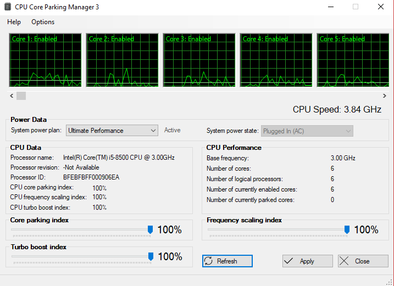
Task: Open the Help menu
Action: point(14,22)
